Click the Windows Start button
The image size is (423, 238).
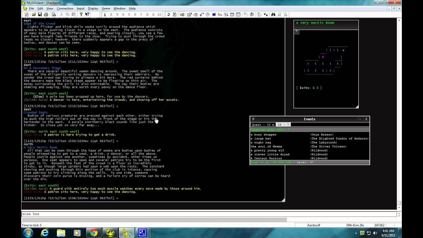pos(28,233)
